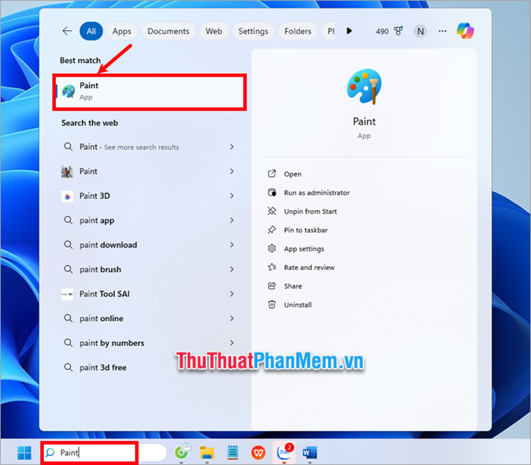The height and width of the screenshot is (465, 531).
Task: Click the Open launch icon
Action: [272, 174]
